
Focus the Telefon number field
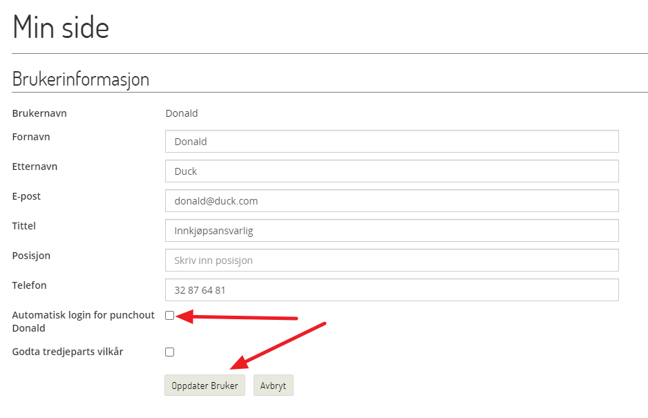[x=392, y=290]
